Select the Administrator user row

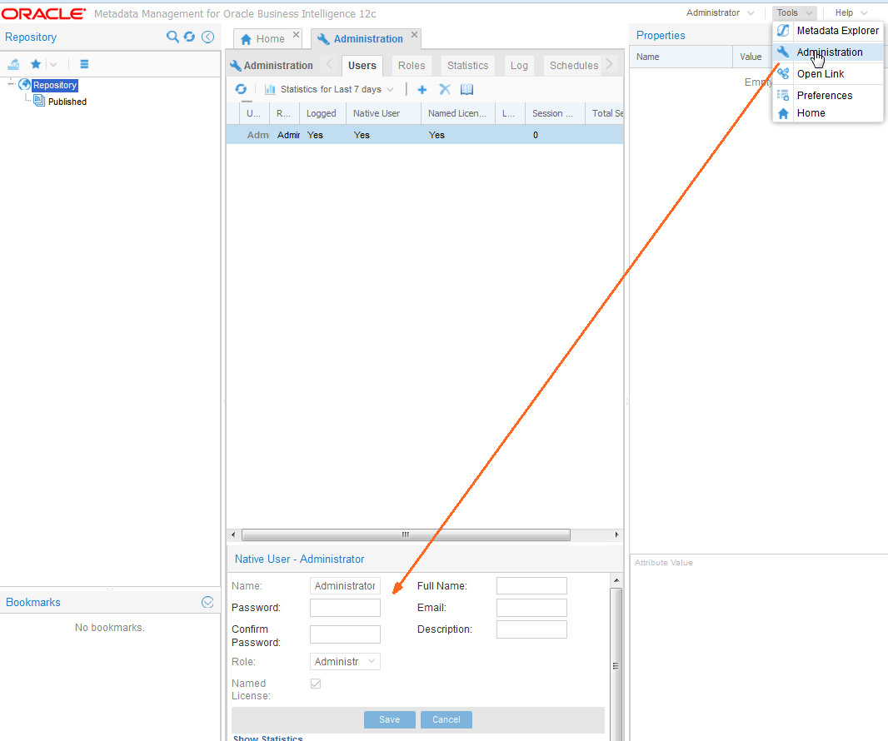tap(425, 135)
